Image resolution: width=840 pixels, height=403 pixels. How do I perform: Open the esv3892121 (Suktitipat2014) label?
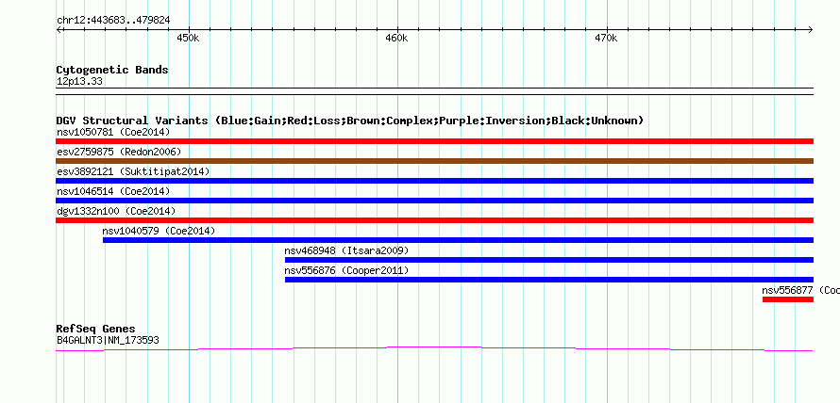[x=133, y=171]
